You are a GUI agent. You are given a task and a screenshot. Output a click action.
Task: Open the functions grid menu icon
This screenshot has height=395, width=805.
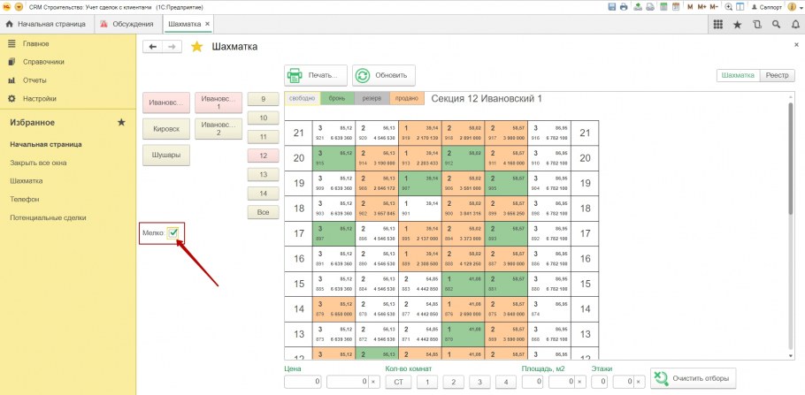[717, 24]
